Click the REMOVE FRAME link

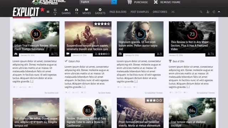point(170,2)
